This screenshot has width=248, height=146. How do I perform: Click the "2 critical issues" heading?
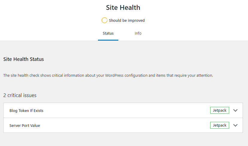point(20,96)
